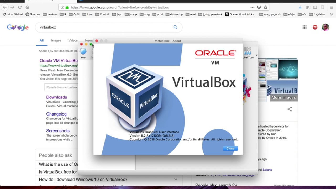Screen dimensions: 336x189
Task: Switch to News search tab
Action: (x=89, y=40)
